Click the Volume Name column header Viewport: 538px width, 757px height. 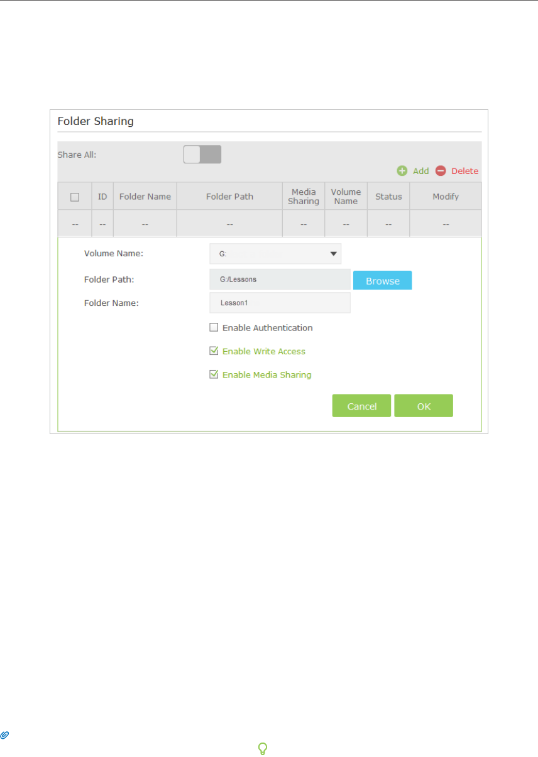(x=346, y=197)
